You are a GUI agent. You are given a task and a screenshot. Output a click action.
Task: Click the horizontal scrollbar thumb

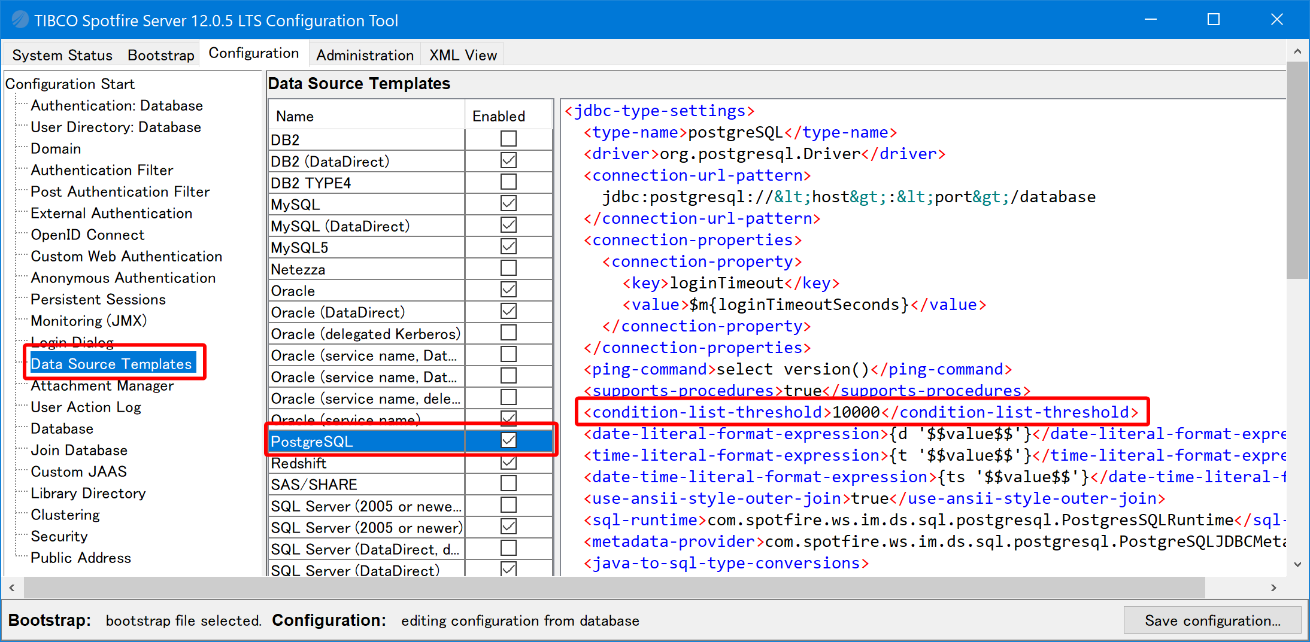tap(614, 588)
